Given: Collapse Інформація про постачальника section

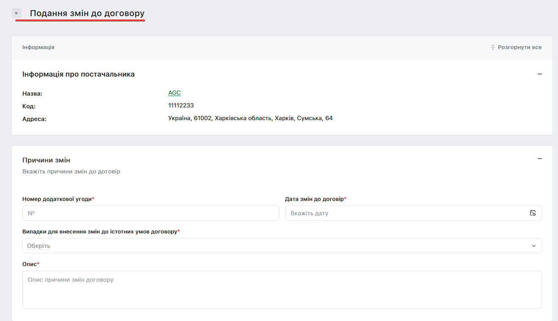Looking at the screenshot, I should pyautogui.click(x=539, y=74).
